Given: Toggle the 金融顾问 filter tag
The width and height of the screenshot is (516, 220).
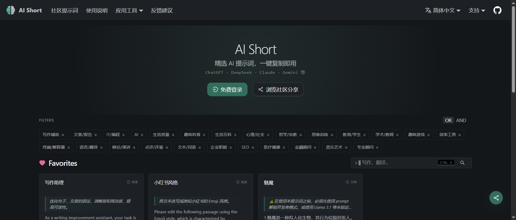Looking at the screenshot, I should 305,147.
